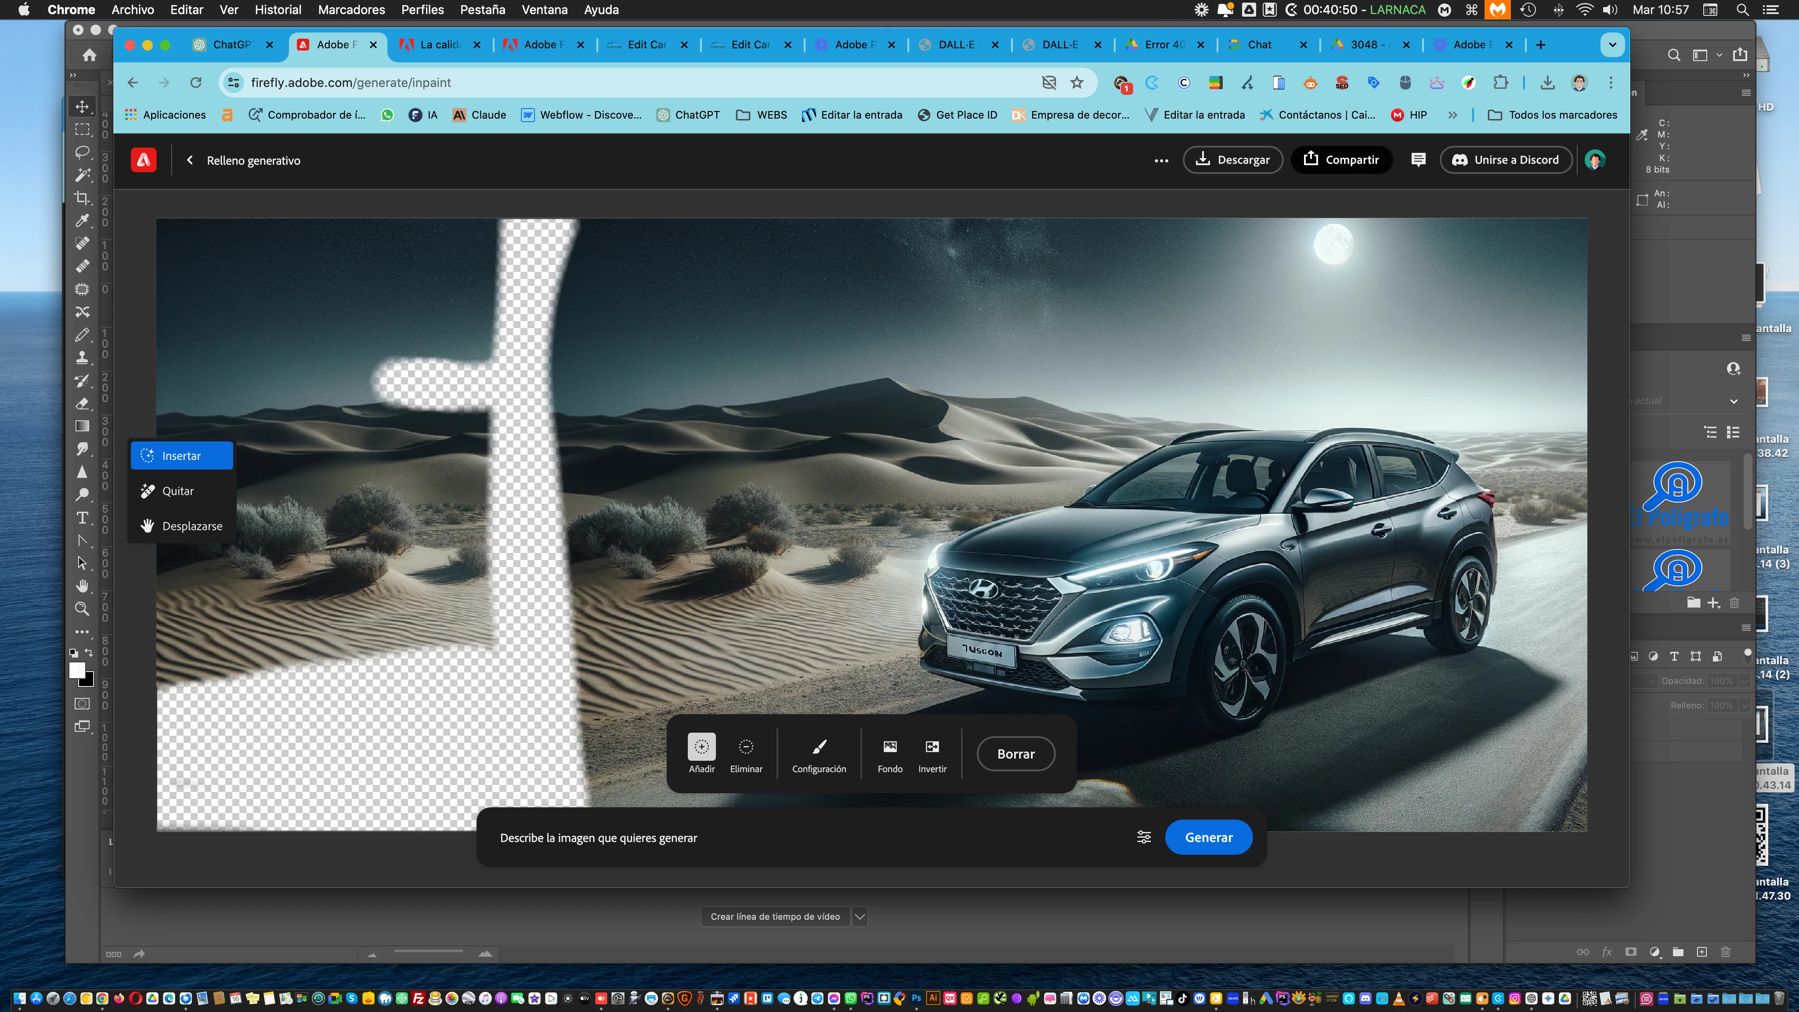The image size is (1799, 1012).
Task: Click the blue Generar button
Action: [1208, 837]
